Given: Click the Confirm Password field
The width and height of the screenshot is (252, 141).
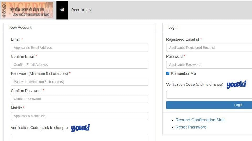Looking at the screenshot, I should click(x=79, y=99).
